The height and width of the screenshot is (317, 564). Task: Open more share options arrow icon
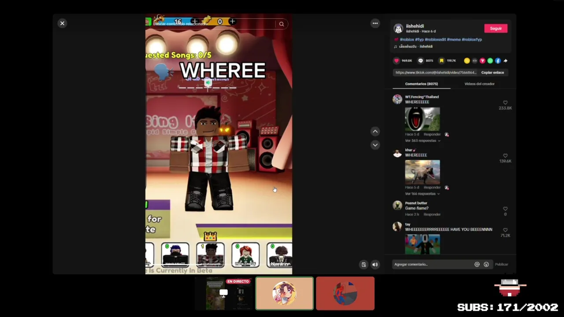pyautogui.click(x=505, y=61)
